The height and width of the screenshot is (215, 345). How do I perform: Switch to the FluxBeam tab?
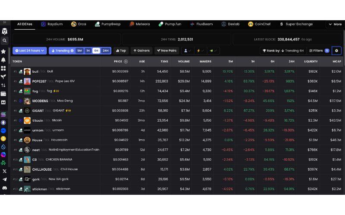tap(201, 24)
